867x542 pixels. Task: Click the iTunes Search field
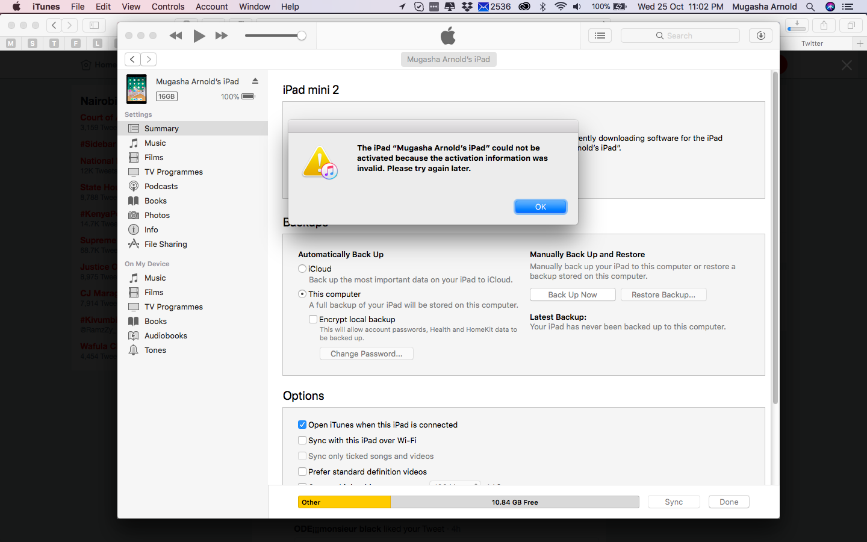[680, 36]
